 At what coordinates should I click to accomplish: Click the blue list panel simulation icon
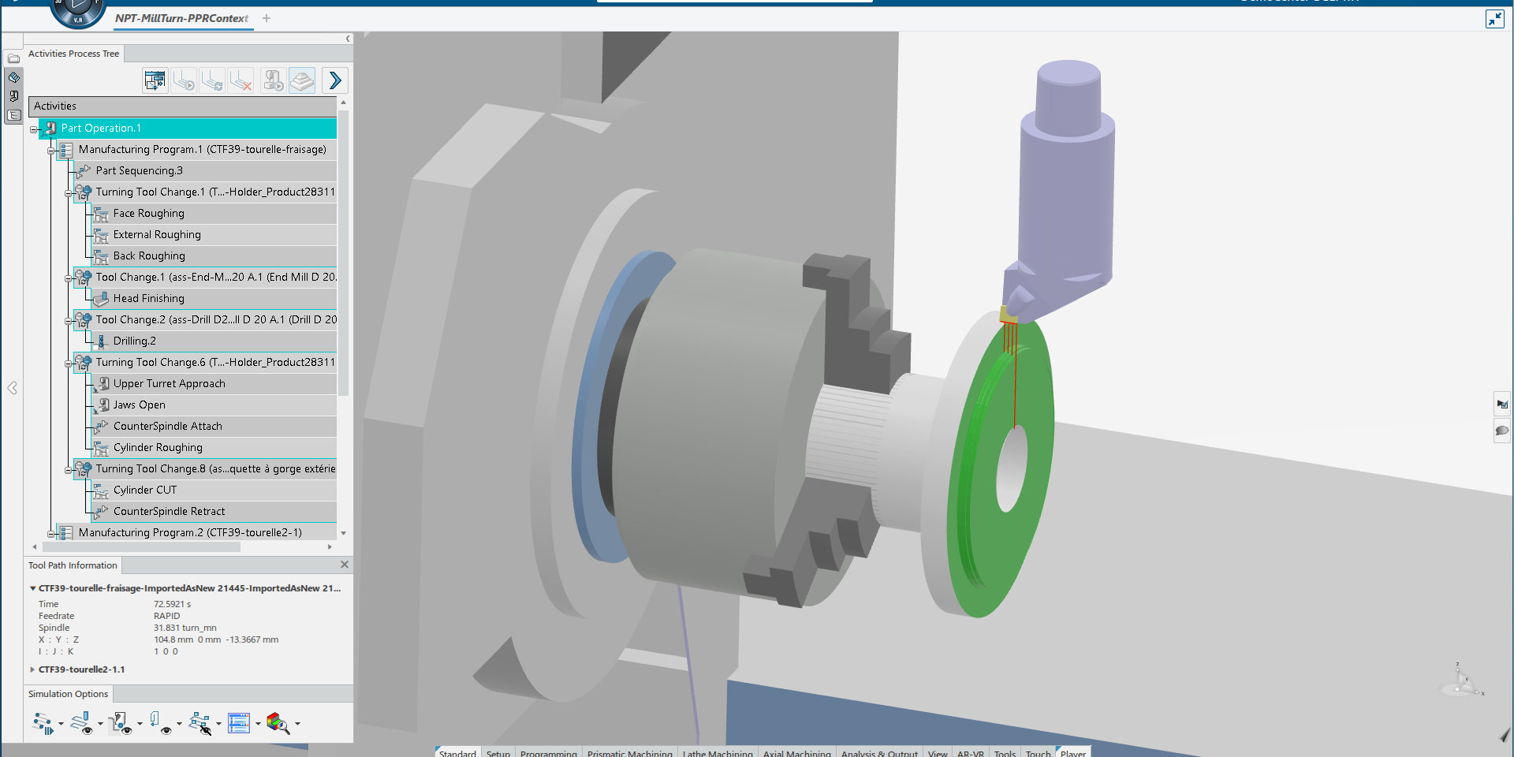pyautogui.click(x=238, y=723)
